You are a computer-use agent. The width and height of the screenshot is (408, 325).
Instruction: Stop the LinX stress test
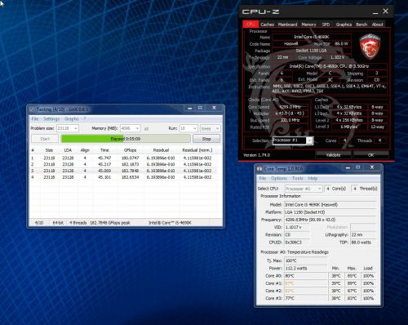pos(206,139)
